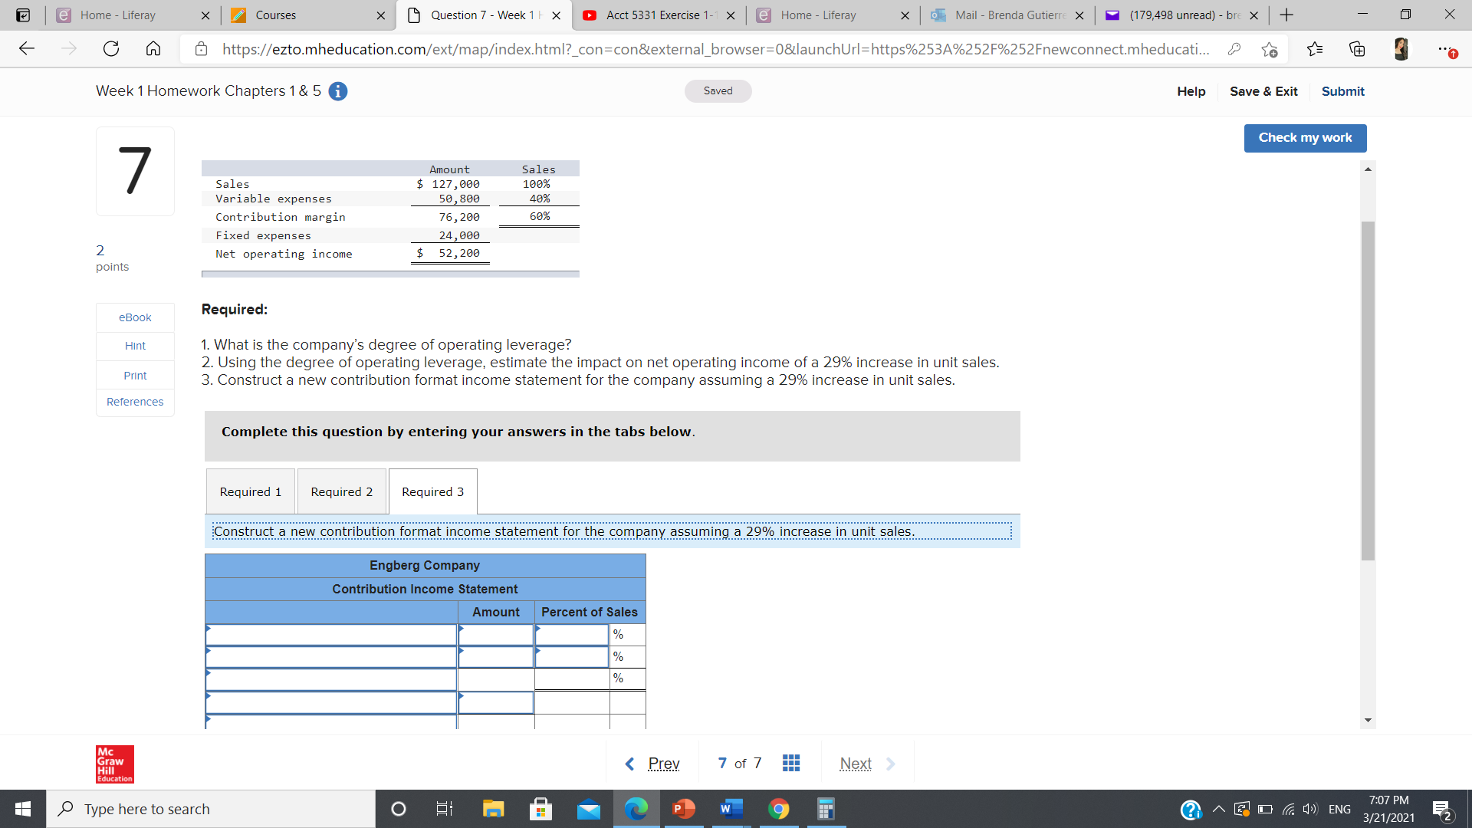This screenshot has height=828, width=1472.
Task: Open Microsoft Edge from the taskbar
Action: coord(636,808)
